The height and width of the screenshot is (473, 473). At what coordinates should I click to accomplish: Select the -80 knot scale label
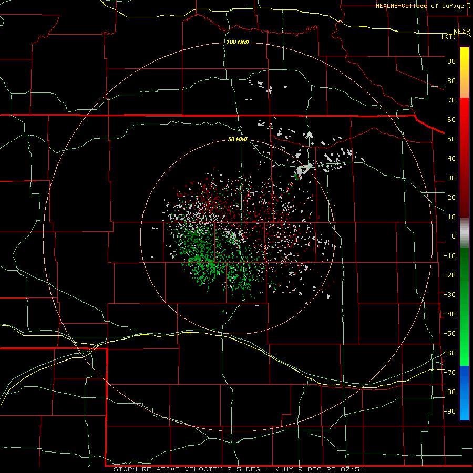tap(449, 392)
